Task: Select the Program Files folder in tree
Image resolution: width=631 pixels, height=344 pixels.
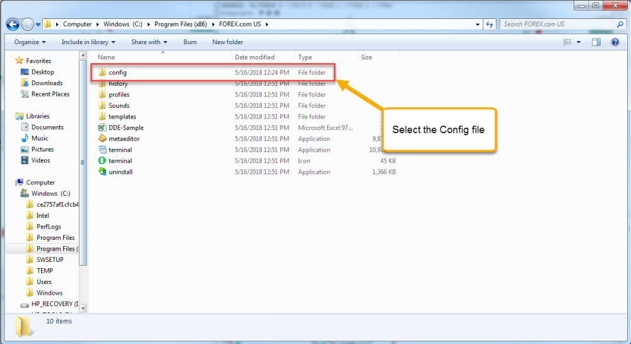Action: (56, 238)
